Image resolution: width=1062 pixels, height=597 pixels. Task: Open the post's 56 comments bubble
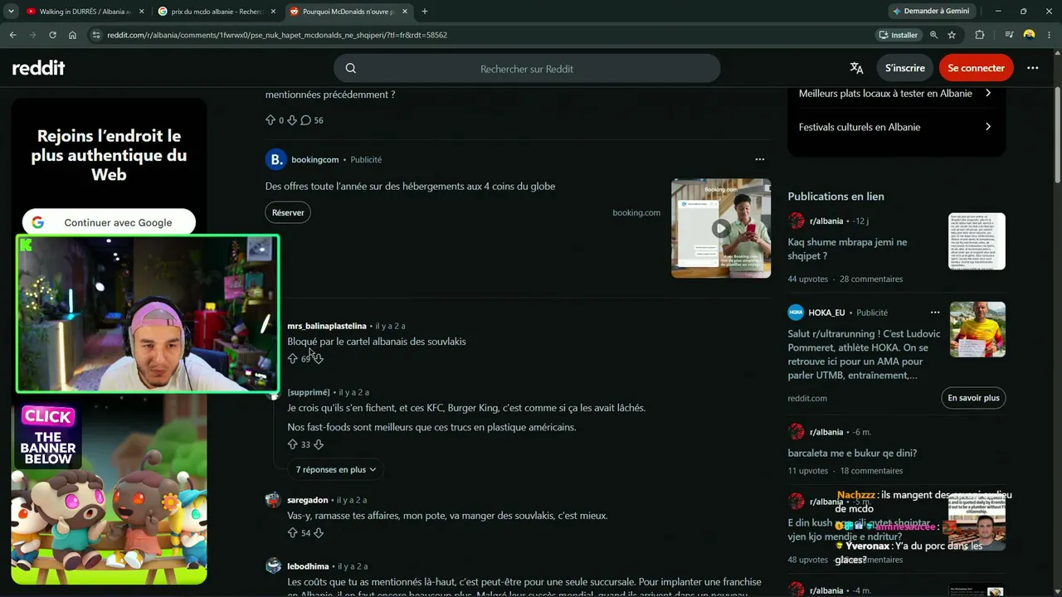click(x=312, y=120)
